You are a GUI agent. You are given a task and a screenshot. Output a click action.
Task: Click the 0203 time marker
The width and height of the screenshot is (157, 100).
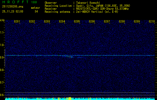tap(47, 21)
